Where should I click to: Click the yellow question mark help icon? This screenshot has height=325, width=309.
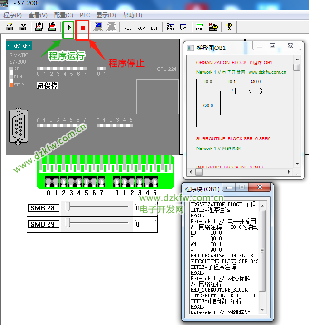coord(229,28)
